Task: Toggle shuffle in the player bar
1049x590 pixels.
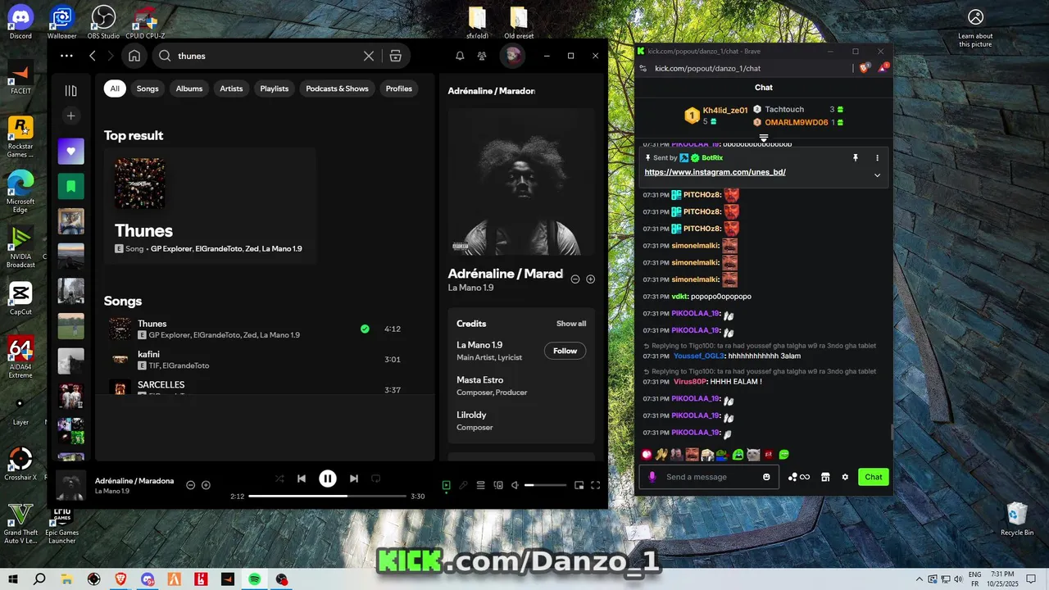Action: 279,479
